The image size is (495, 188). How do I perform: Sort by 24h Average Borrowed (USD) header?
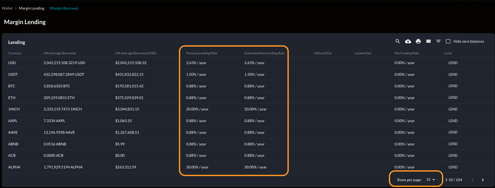pos(136,53)
